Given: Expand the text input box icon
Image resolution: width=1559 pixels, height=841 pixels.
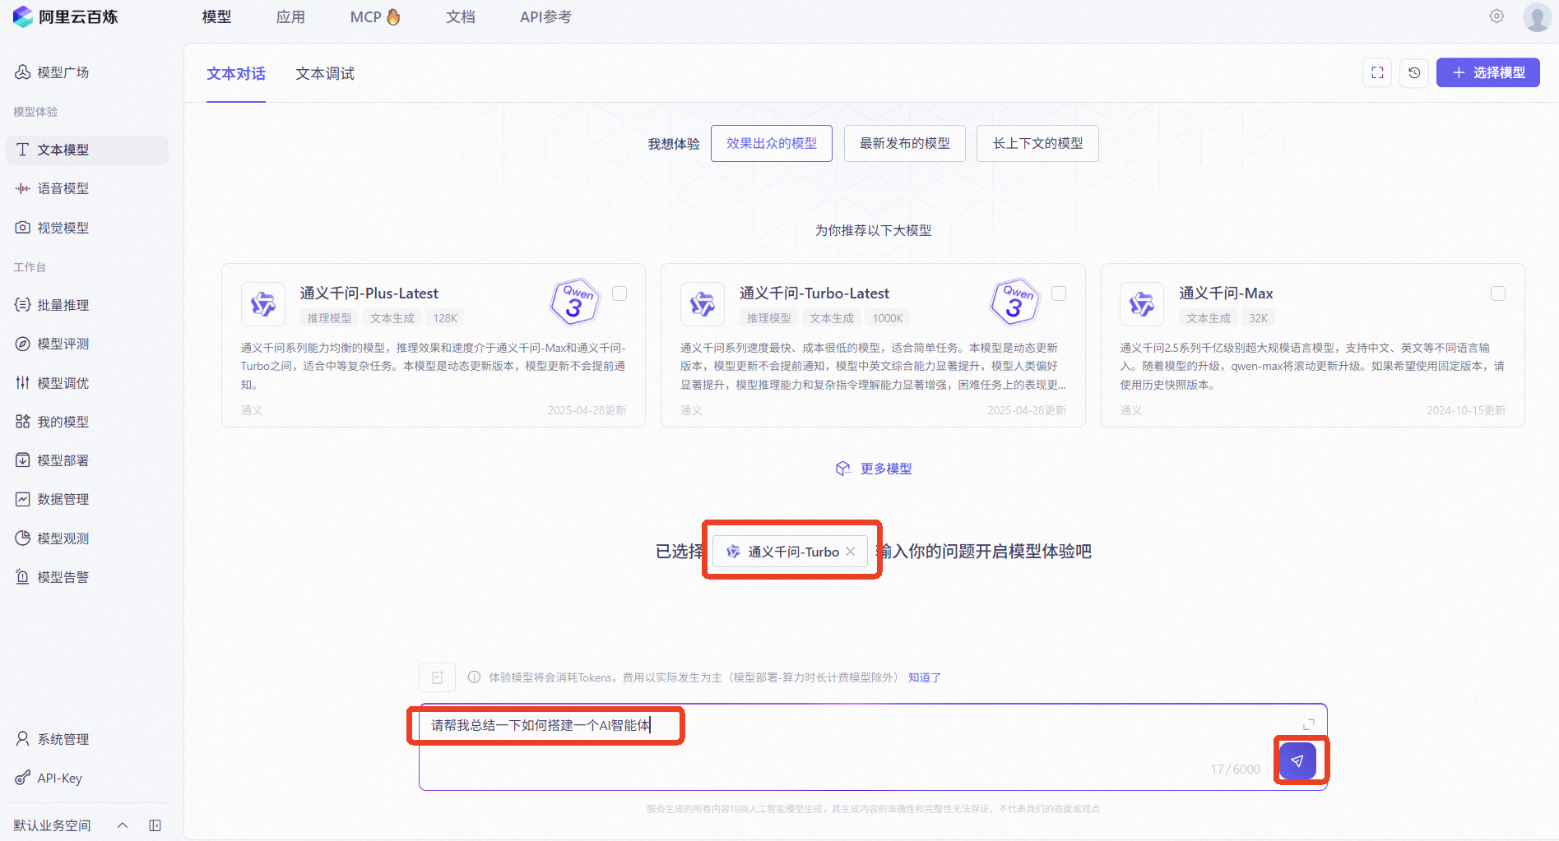Looking at the screenshot, I should [1309, 724].
